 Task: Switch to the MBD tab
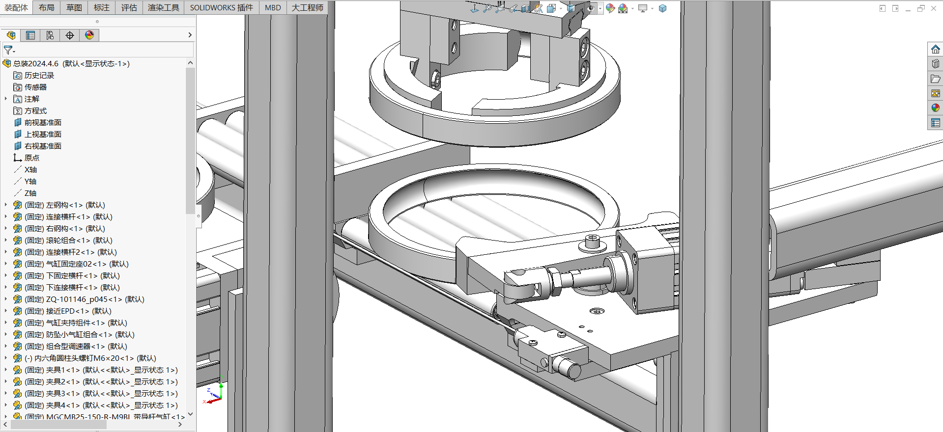pos(273,7)
